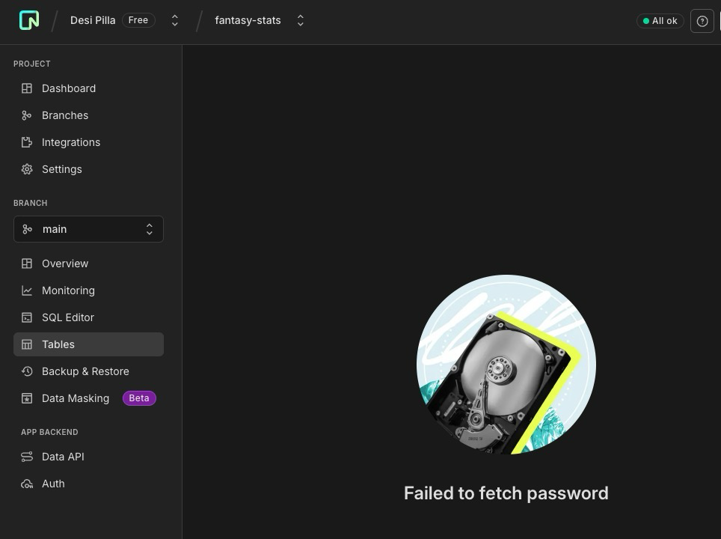Screen dimensions: 721x539
Task: Select the Branches icon in the sidebar
Action: pos(28,115)
